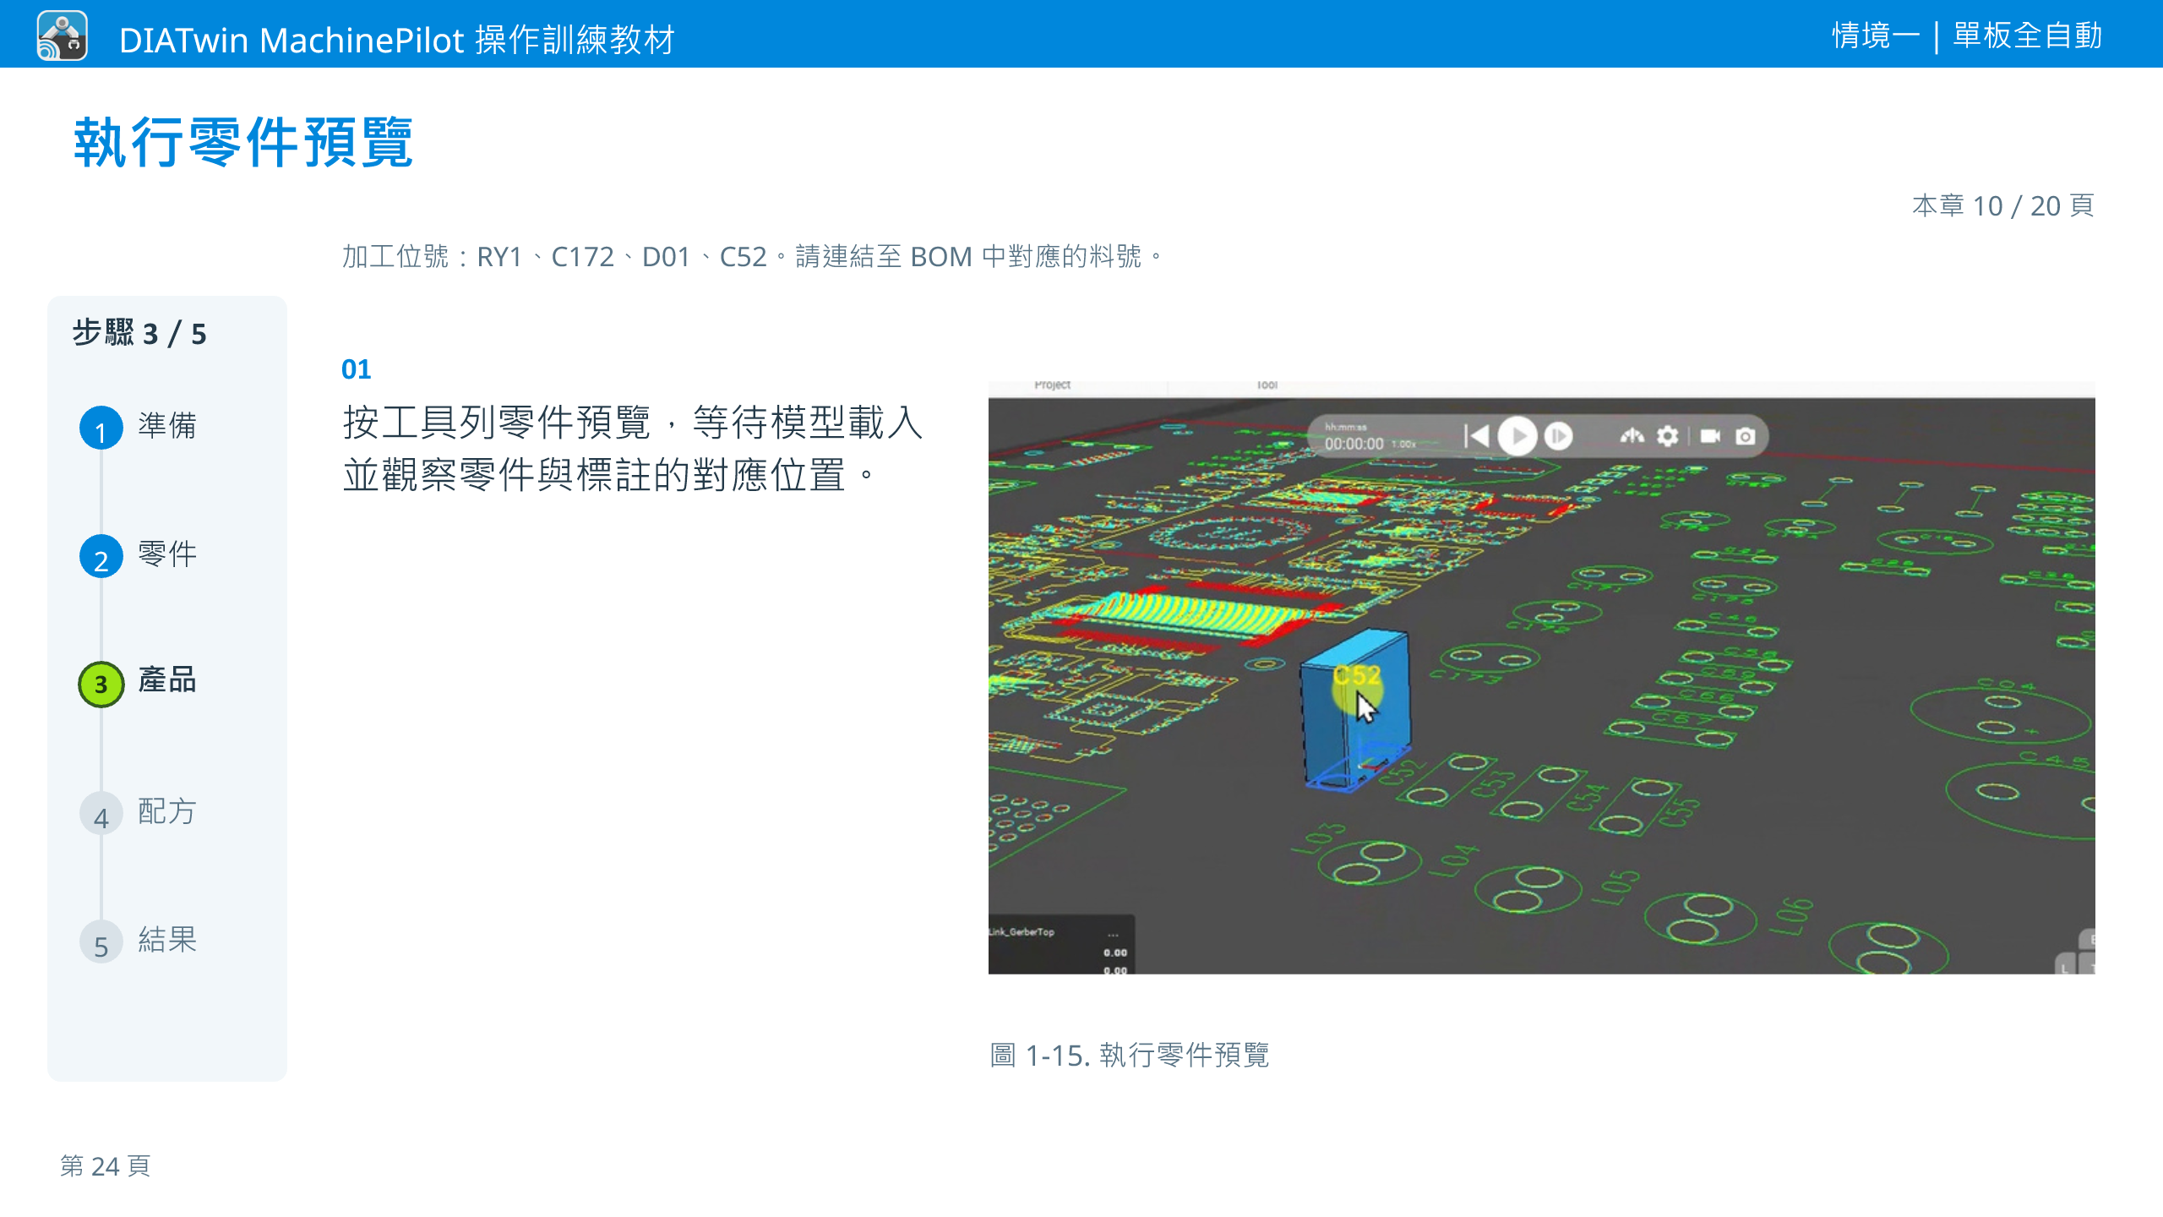Screen dimensions: 2163x1217
Task: Click the DIATwin MachinePilot logo icon
Action: (62, 35)
